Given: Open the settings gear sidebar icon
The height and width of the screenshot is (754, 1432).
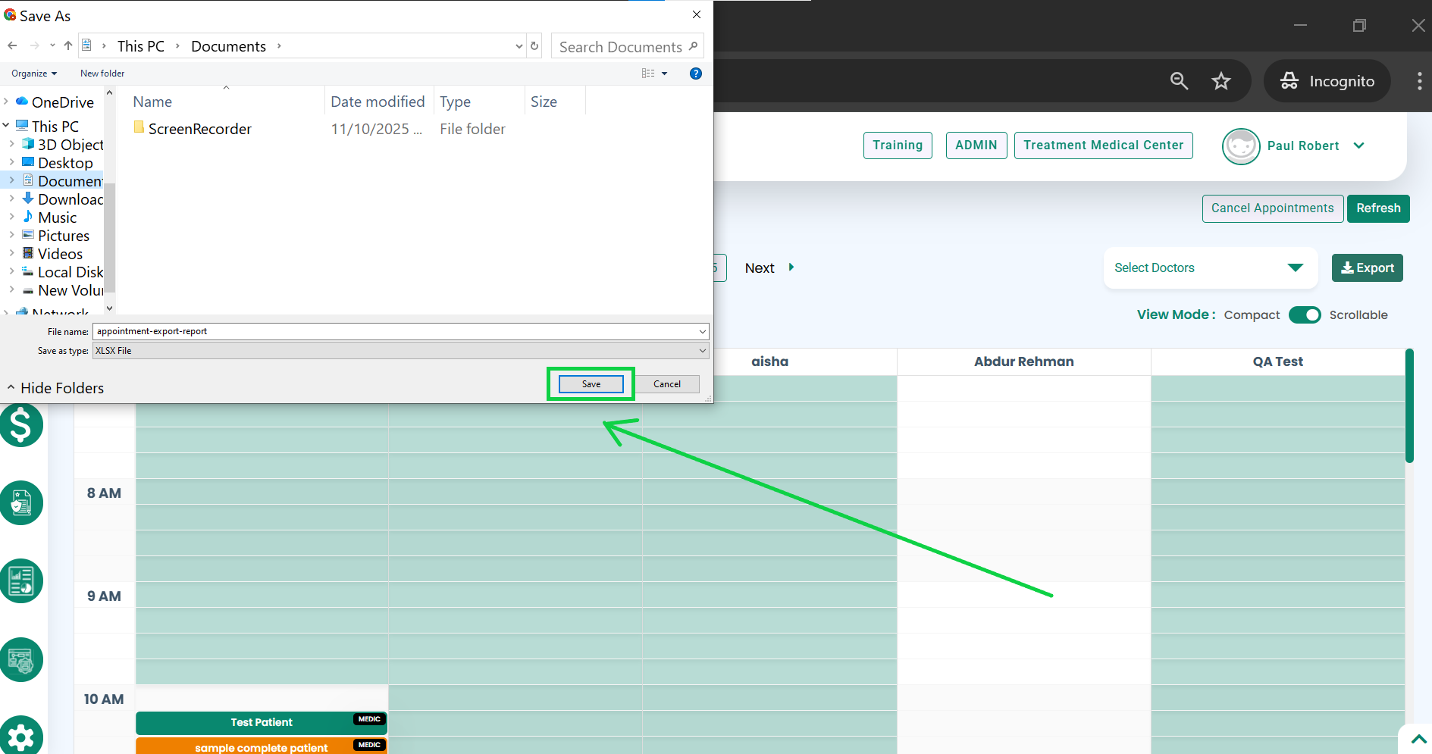Looking at the screenshot, I should coord(21,736).
